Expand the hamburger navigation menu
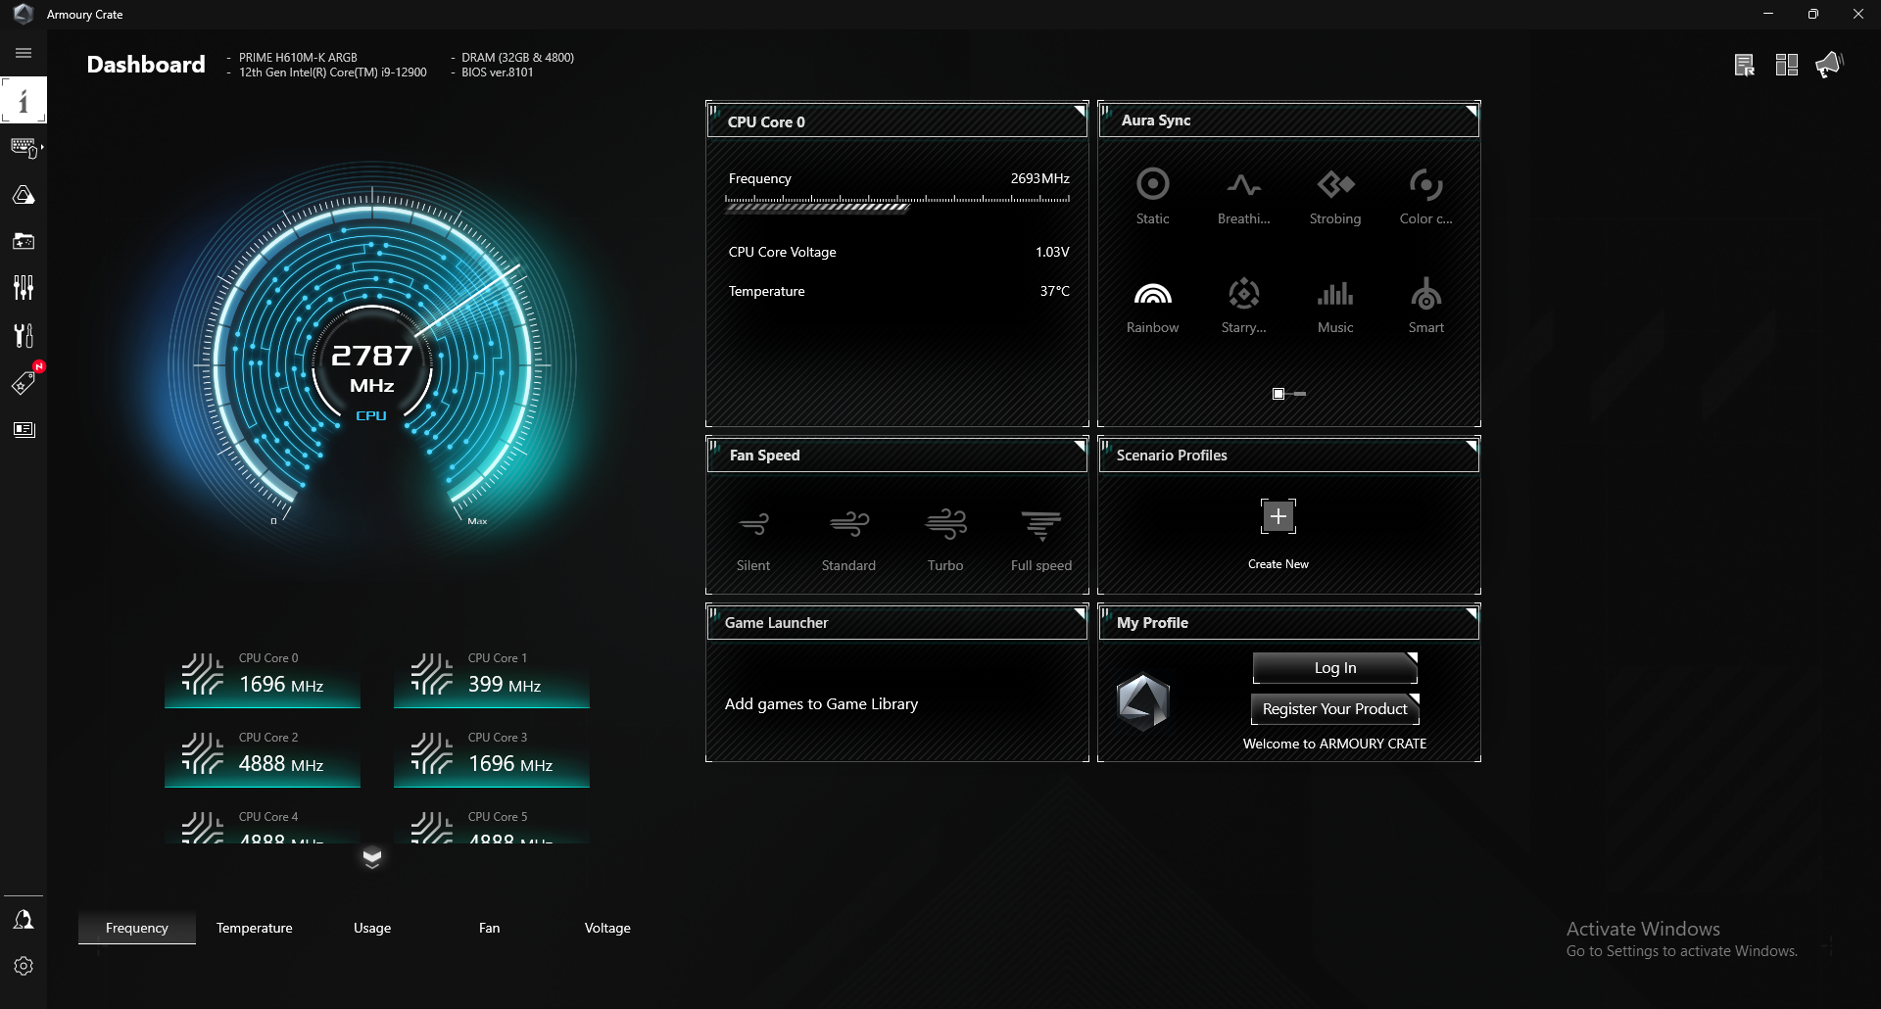Screen dimensions: 1881x1009 [x=24, y=53]
